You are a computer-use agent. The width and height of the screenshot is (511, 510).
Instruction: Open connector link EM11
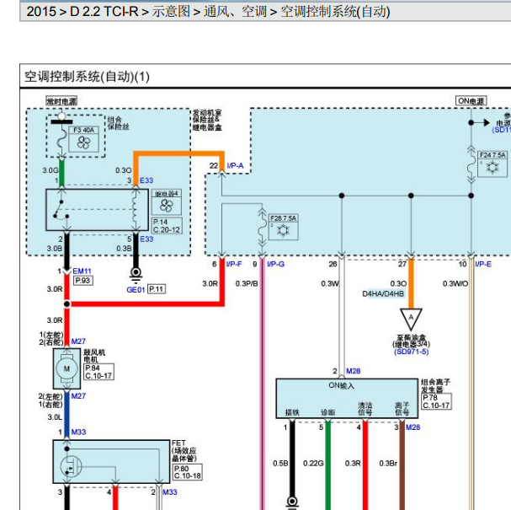click(82, 271)
